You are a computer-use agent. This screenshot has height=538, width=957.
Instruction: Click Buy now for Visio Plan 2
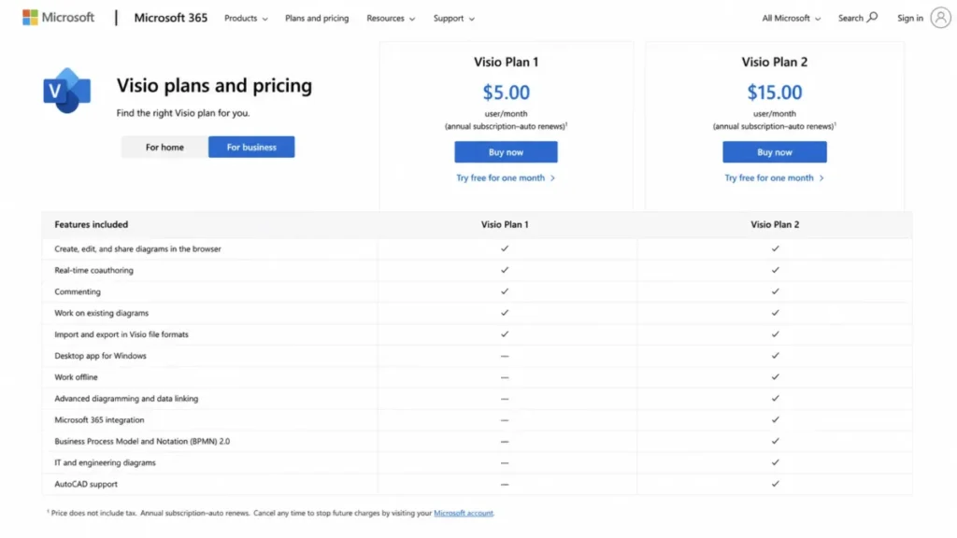point(775,152)
